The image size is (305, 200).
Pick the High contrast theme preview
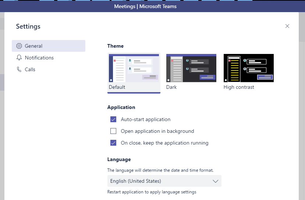249,68
